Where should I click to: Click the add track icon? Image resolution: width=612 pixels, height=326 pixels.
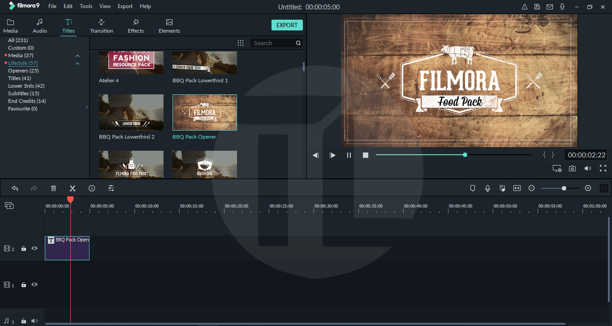tap(9, 206)
